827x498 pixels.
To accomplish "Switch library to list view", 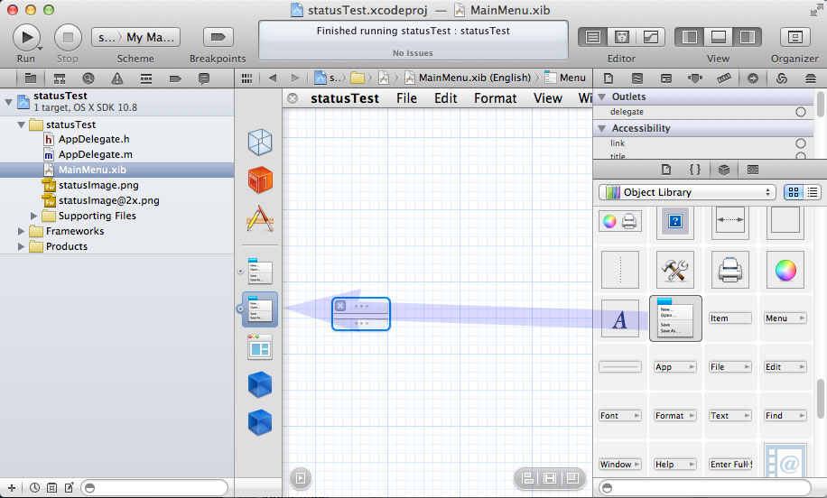I will pos(813,192).
